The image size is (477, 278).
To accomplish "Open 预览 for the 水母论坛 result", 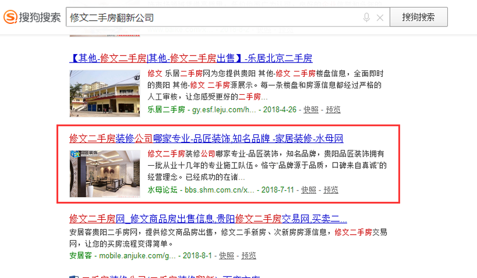I will (331, 190).
